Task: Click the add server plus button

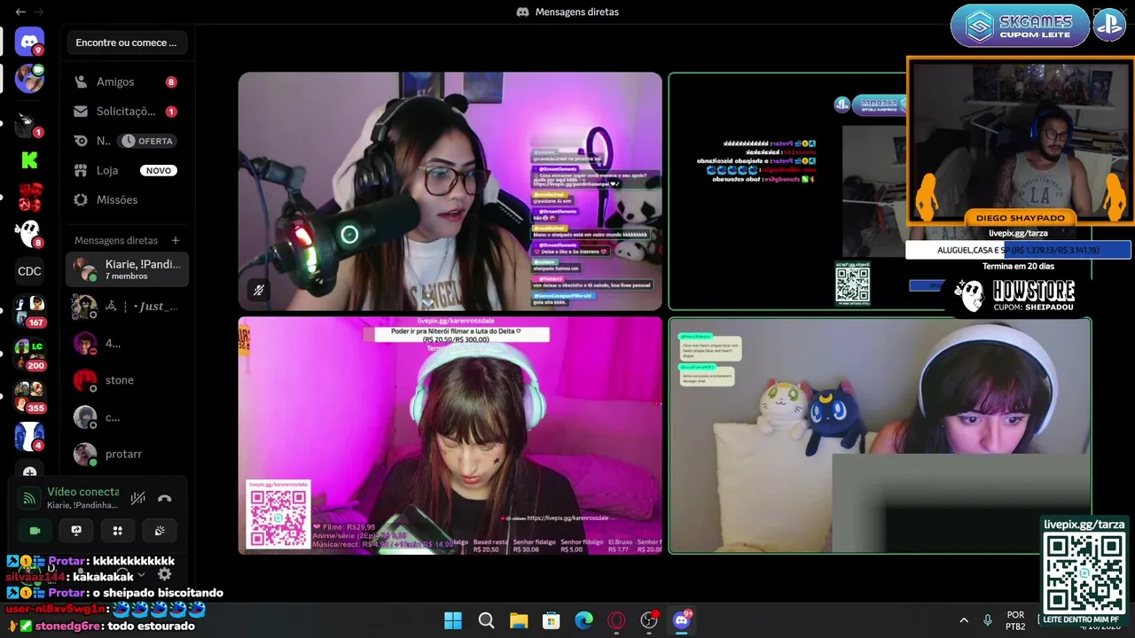Action: point(29,472)
